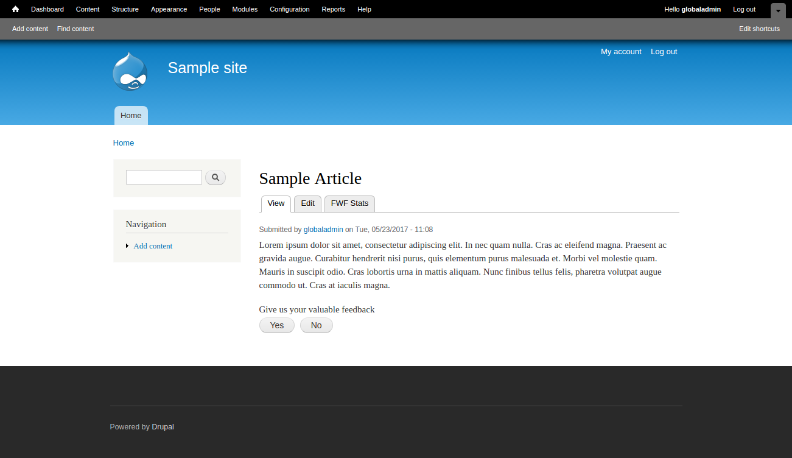Click the home icon in the admin toolbar
Screen dimensions: 792x458
click(15, 9)
